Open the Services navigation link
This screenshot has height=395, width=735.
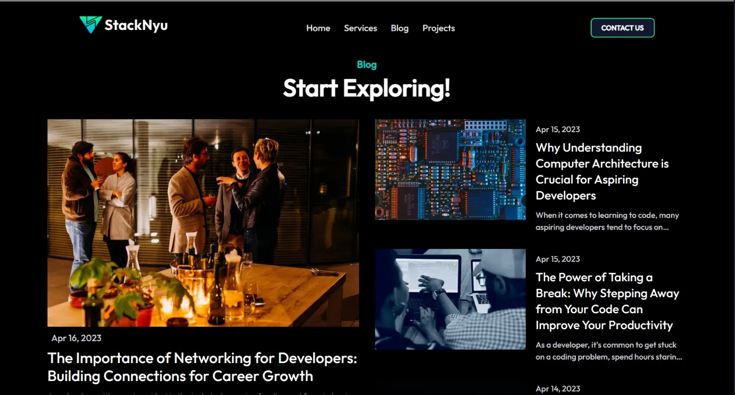(x=360, y=28)
